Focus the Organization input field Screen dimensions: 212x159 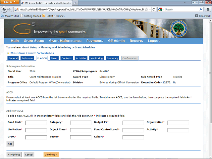178,123
